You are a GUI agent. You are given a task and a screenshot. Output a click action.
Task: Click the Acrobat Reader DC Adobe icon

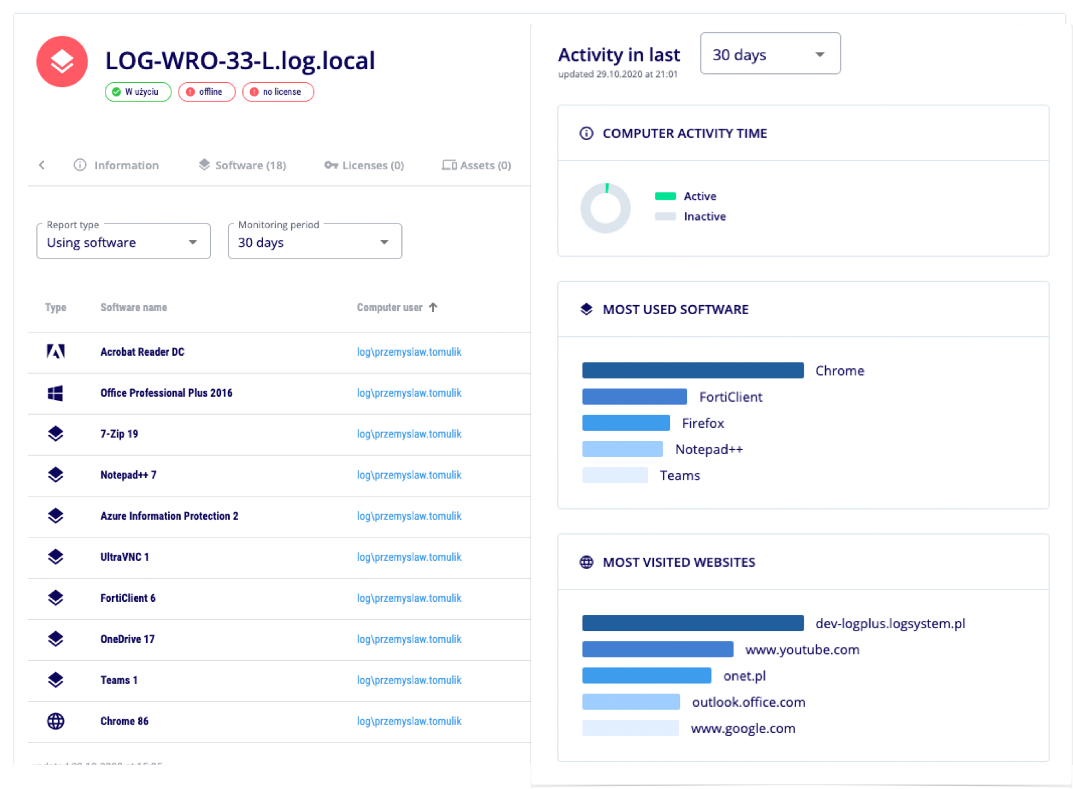click(55, 352)
